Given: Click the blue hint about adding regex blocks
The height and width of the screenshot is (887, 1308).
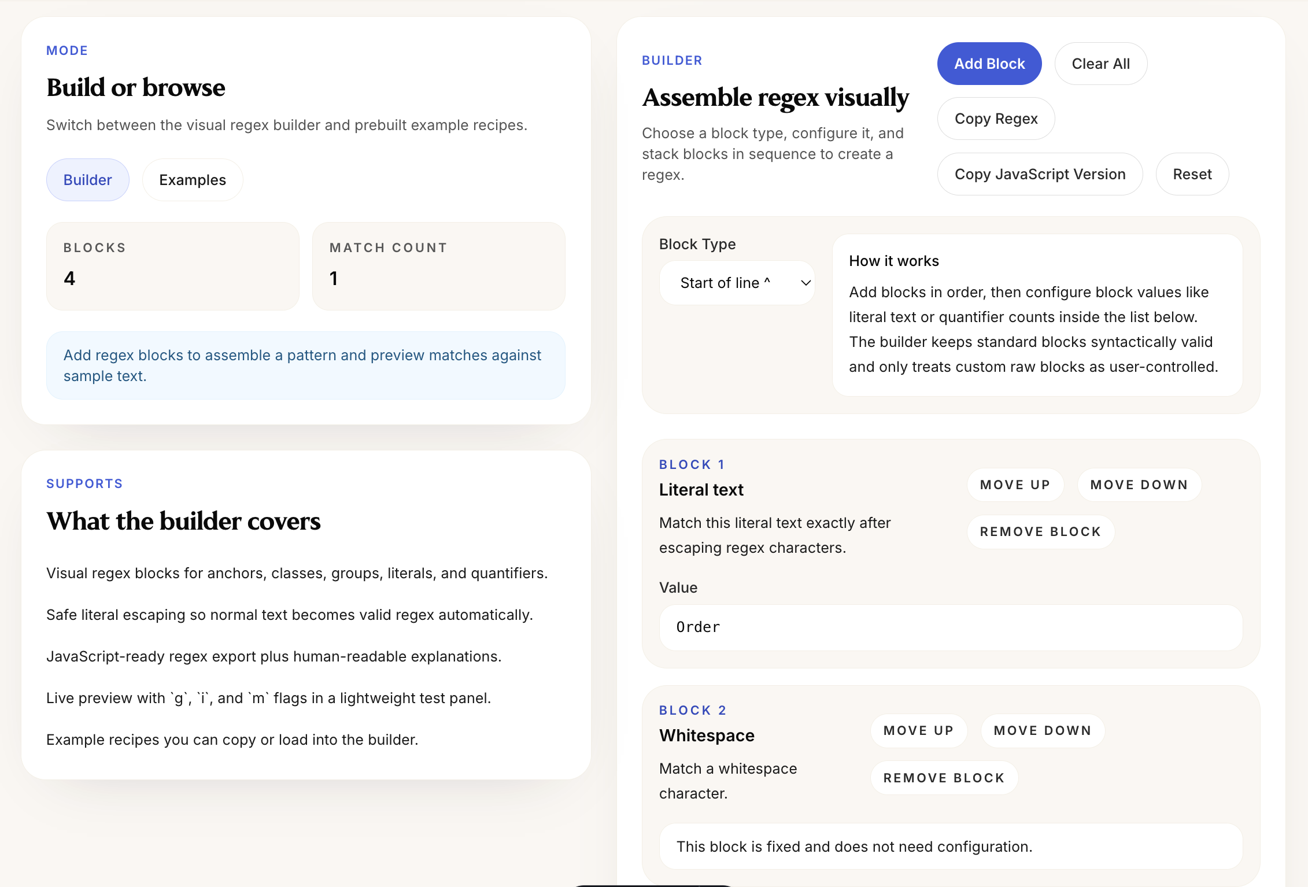Looking at the screenshot, I should click(306, 365).
